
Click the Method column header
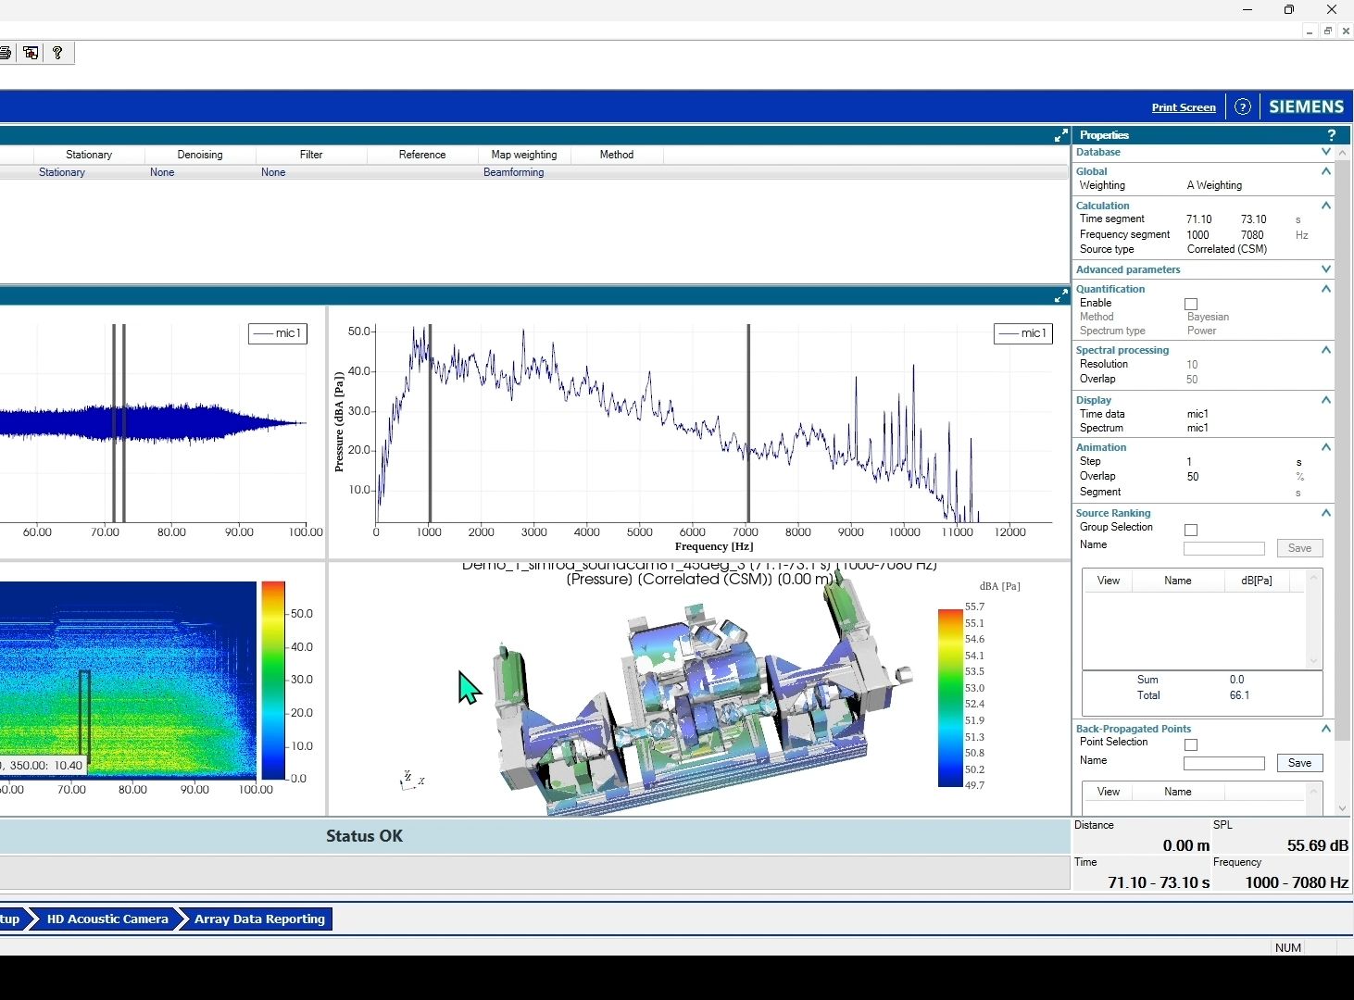tap(617, 155)
